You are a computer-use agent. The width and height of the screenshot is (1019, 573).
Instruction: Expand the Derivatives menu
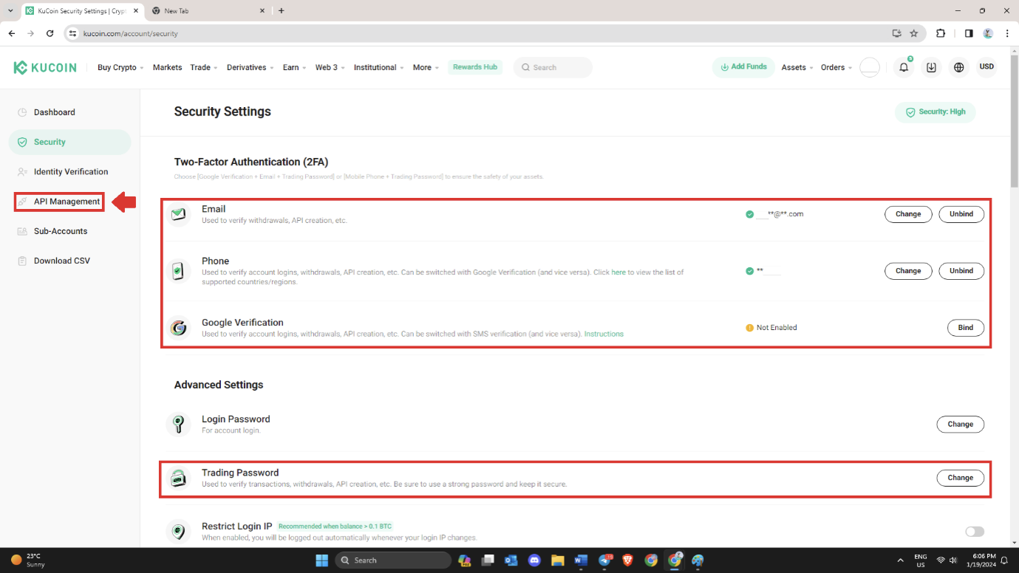[x=250, y=67]
